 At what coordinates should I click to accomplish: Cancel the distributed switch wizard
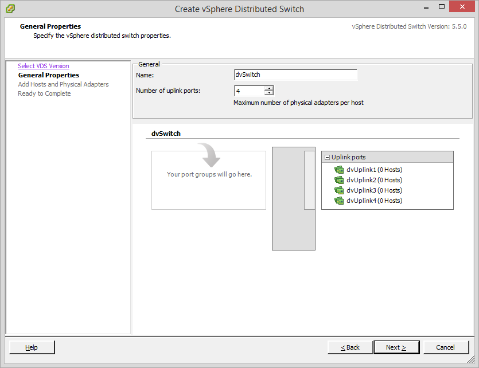point(445,347)
